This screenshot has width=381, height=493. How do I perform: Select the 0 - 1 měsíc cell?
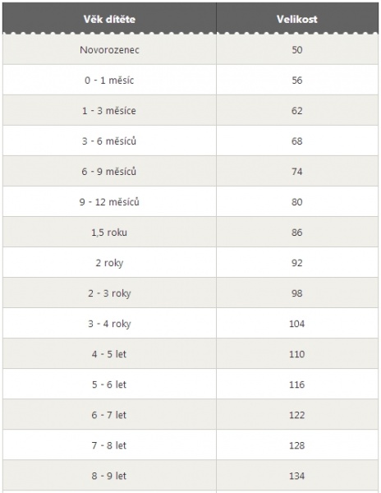click(109, 81)
